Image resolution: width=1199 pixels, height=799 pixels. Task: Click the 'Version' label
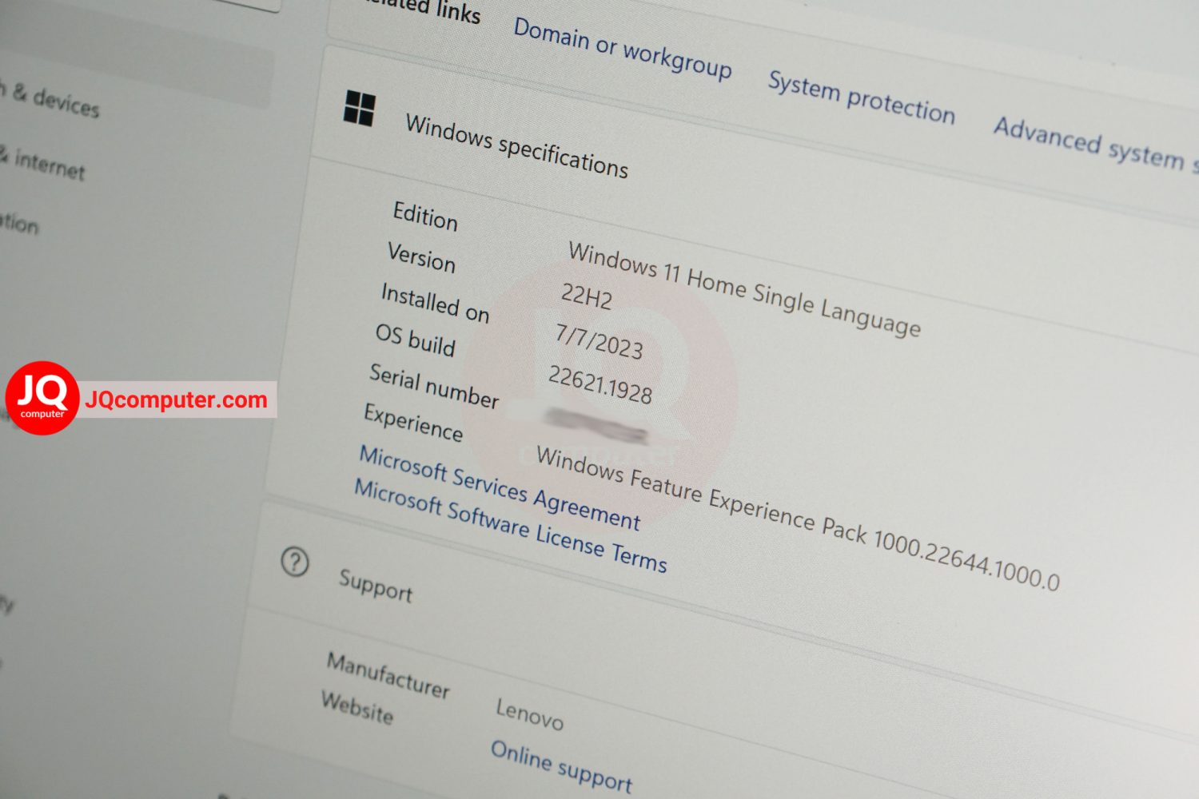[421, 257]
